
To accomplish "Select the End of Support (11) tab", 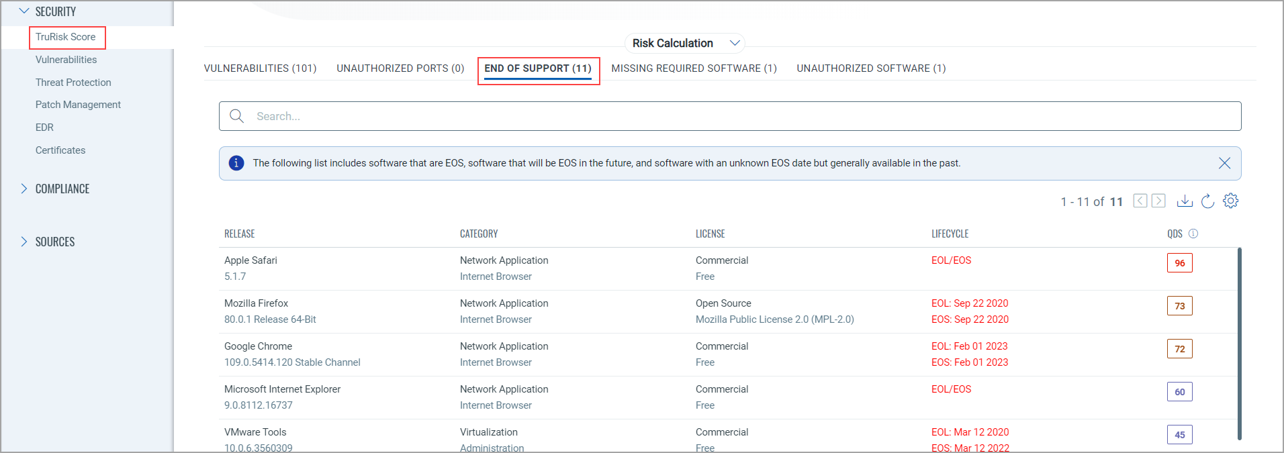I will [x=538, y=68].
